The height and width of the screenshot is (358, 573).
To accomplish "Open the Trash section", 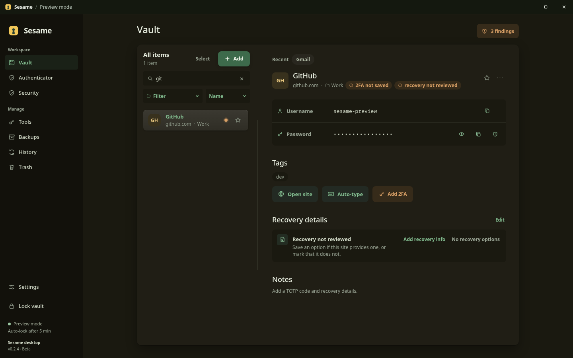I will pos(41,167).
